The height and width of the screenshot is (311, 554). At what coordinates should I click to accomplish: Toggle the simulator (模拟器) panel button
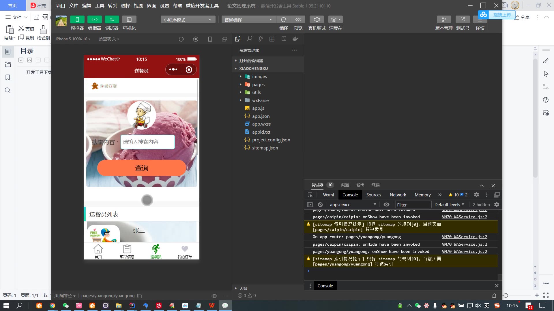pyautogui.click(x=77, y=20)
